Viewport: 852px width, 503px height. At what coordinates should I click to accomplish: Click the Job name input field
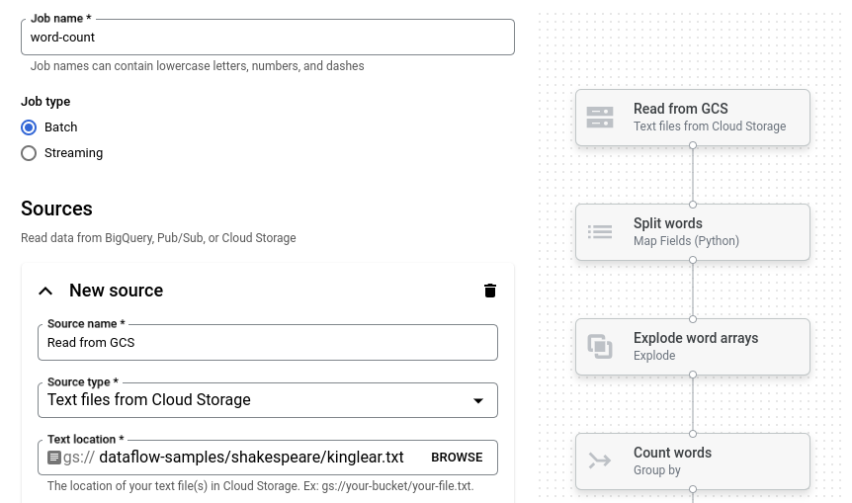point(267,38)
